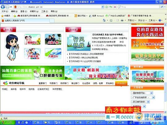
Task: Click the search magnifier button
Action: (162, 7)
